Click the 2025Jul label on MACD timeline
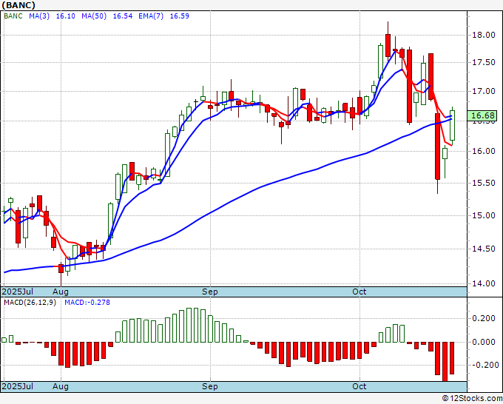Image resolution: width=503 pixels, height=404 pixels. [17, 386]
